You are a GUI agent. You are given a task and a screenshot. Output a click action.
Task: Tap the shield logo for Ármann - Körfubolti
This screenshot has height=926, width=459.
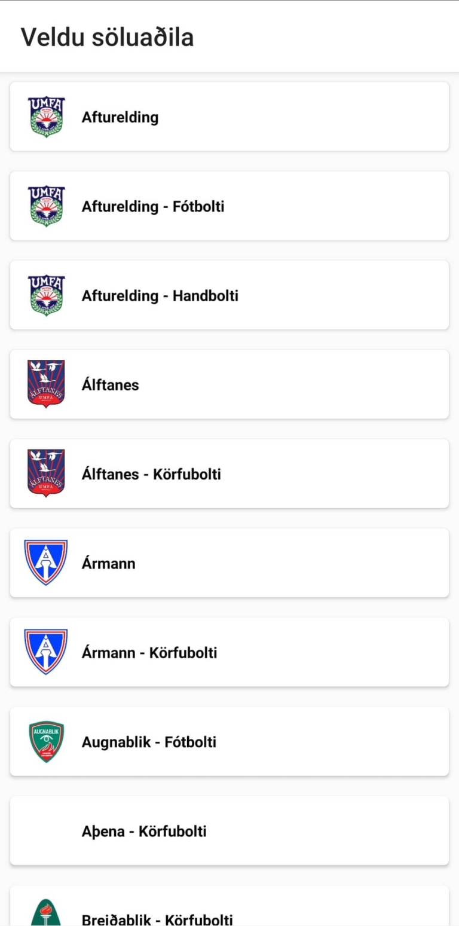[46, 652]
